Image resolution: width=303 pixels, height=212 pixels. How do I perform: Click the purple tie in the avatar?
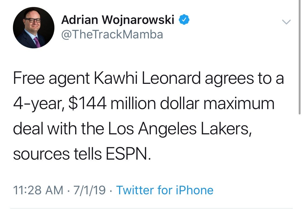click(x=37, y=42)
